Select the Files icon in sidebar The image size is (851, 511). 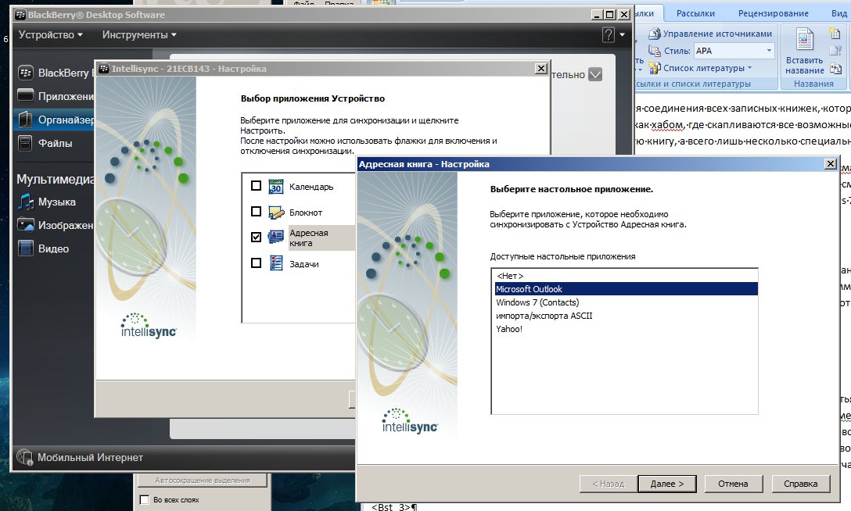[x=25, y=144]
